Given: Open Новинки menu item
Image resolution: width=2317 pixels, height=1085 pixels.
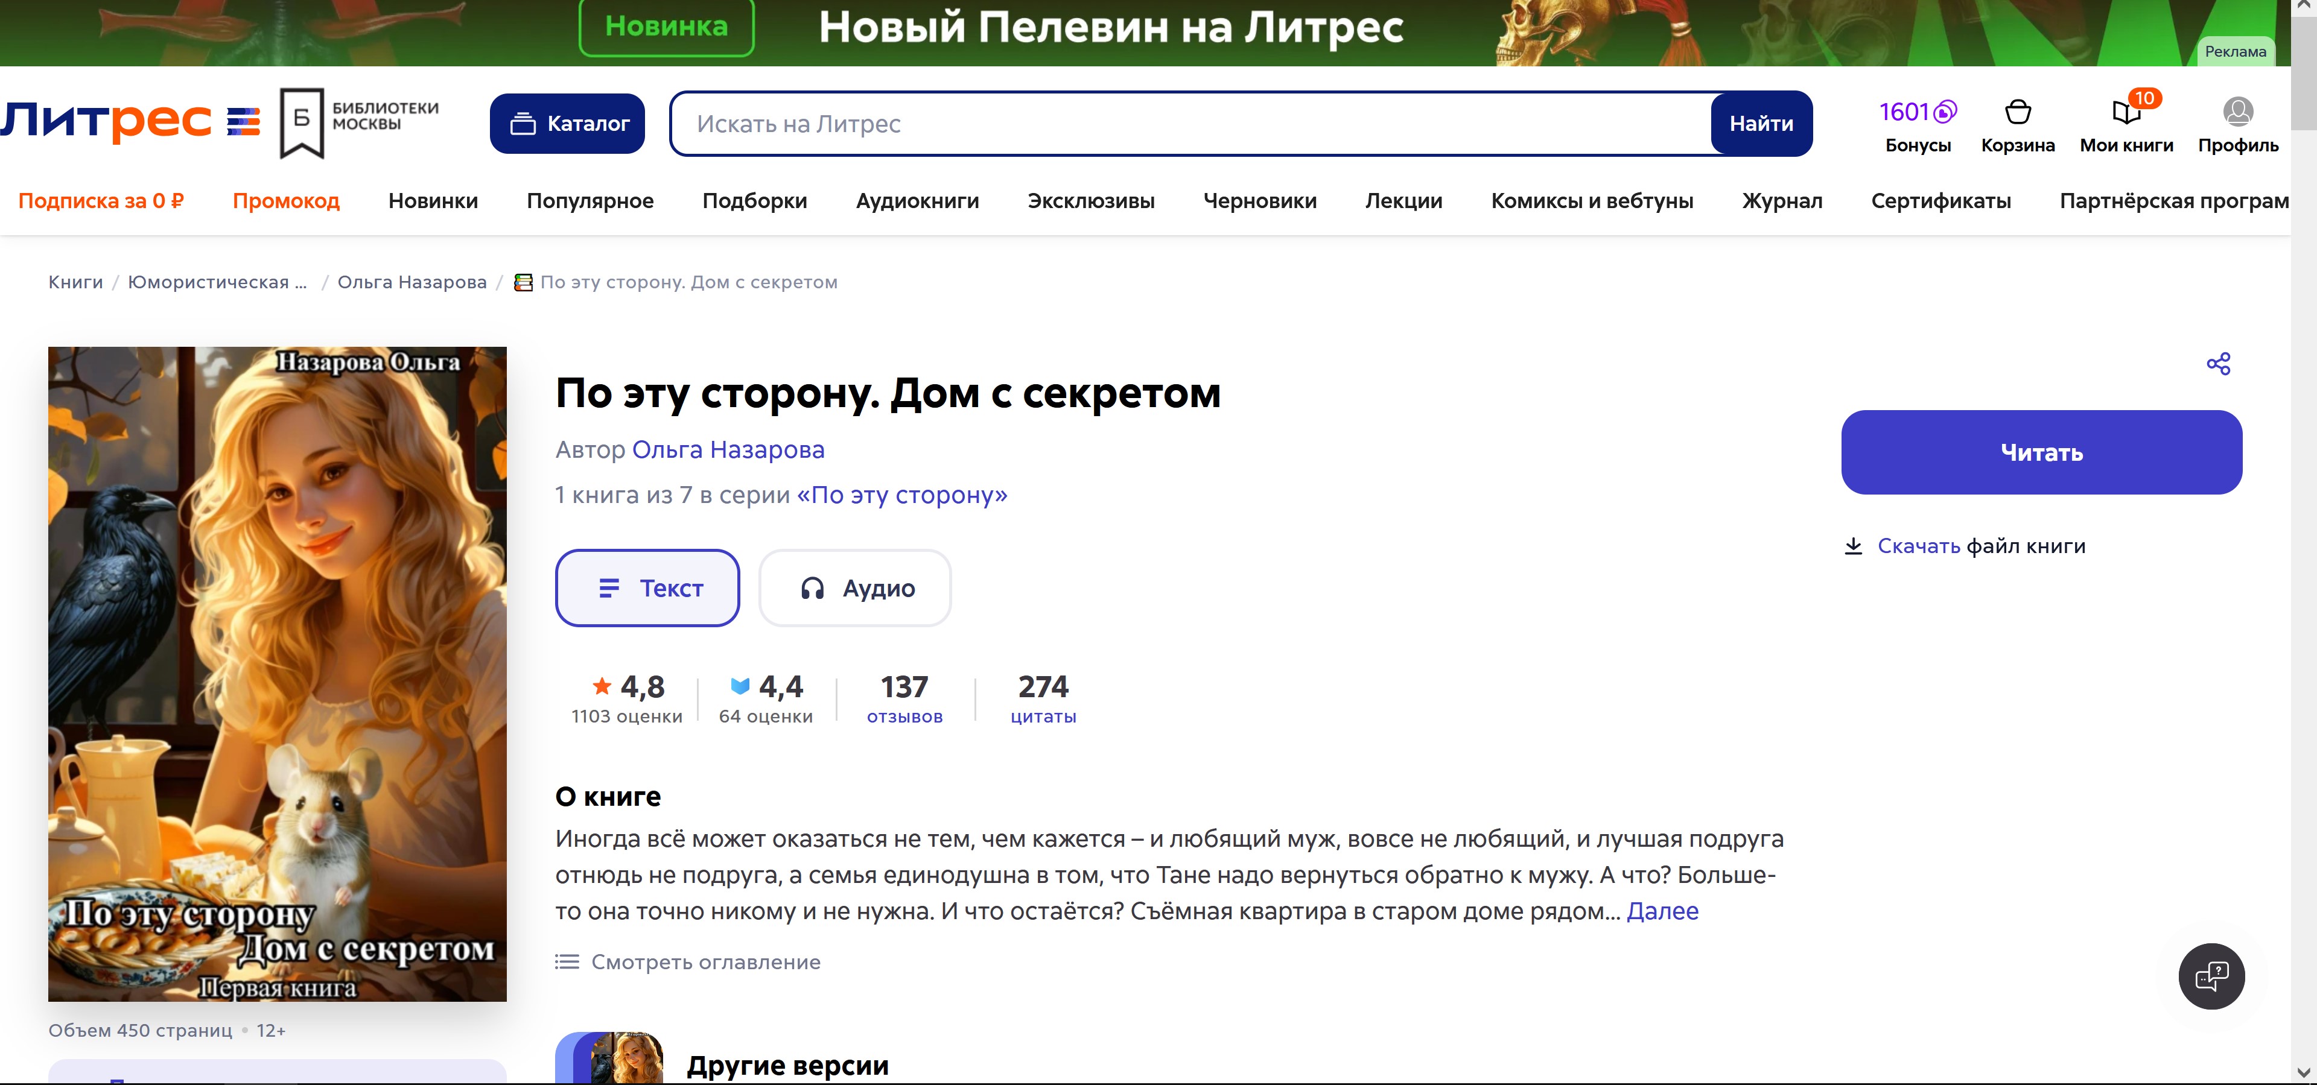Looking at the screenshot, I should 433,200.
